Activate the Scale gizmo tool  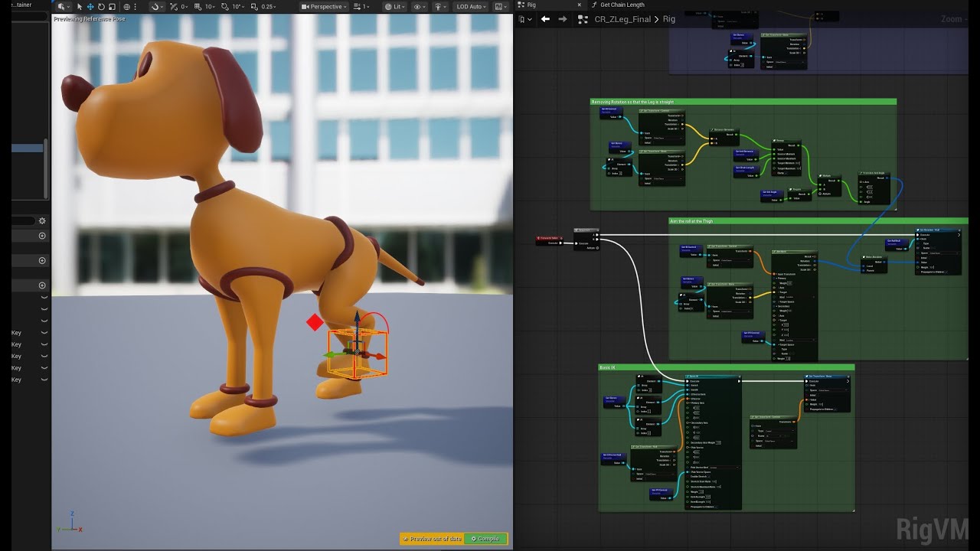click(x=112, y=6)
